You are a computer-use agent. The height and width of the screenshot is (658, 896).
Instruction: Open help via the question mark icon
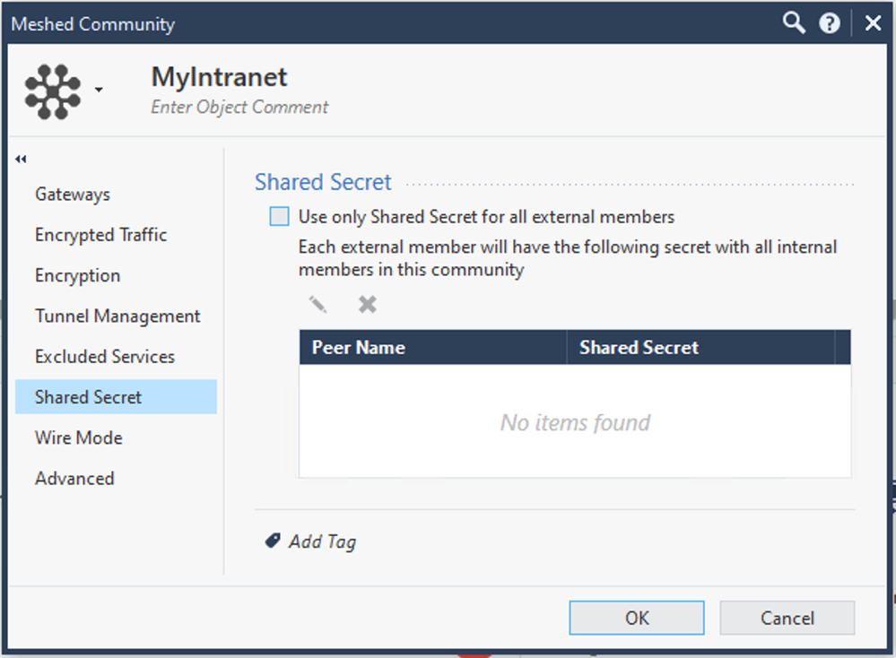click(x=829, y=23)
